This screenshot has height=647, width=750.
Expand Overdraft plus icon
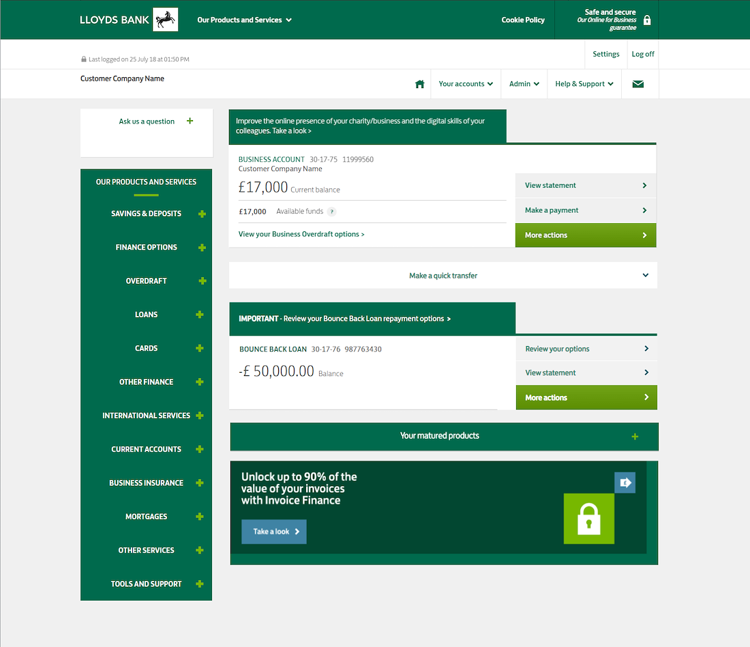pos(202,281)
